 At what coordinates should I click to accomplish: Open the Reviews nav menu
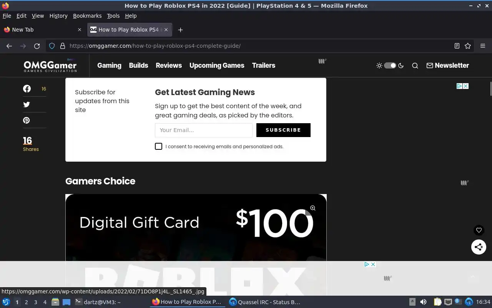click(169, 65)
